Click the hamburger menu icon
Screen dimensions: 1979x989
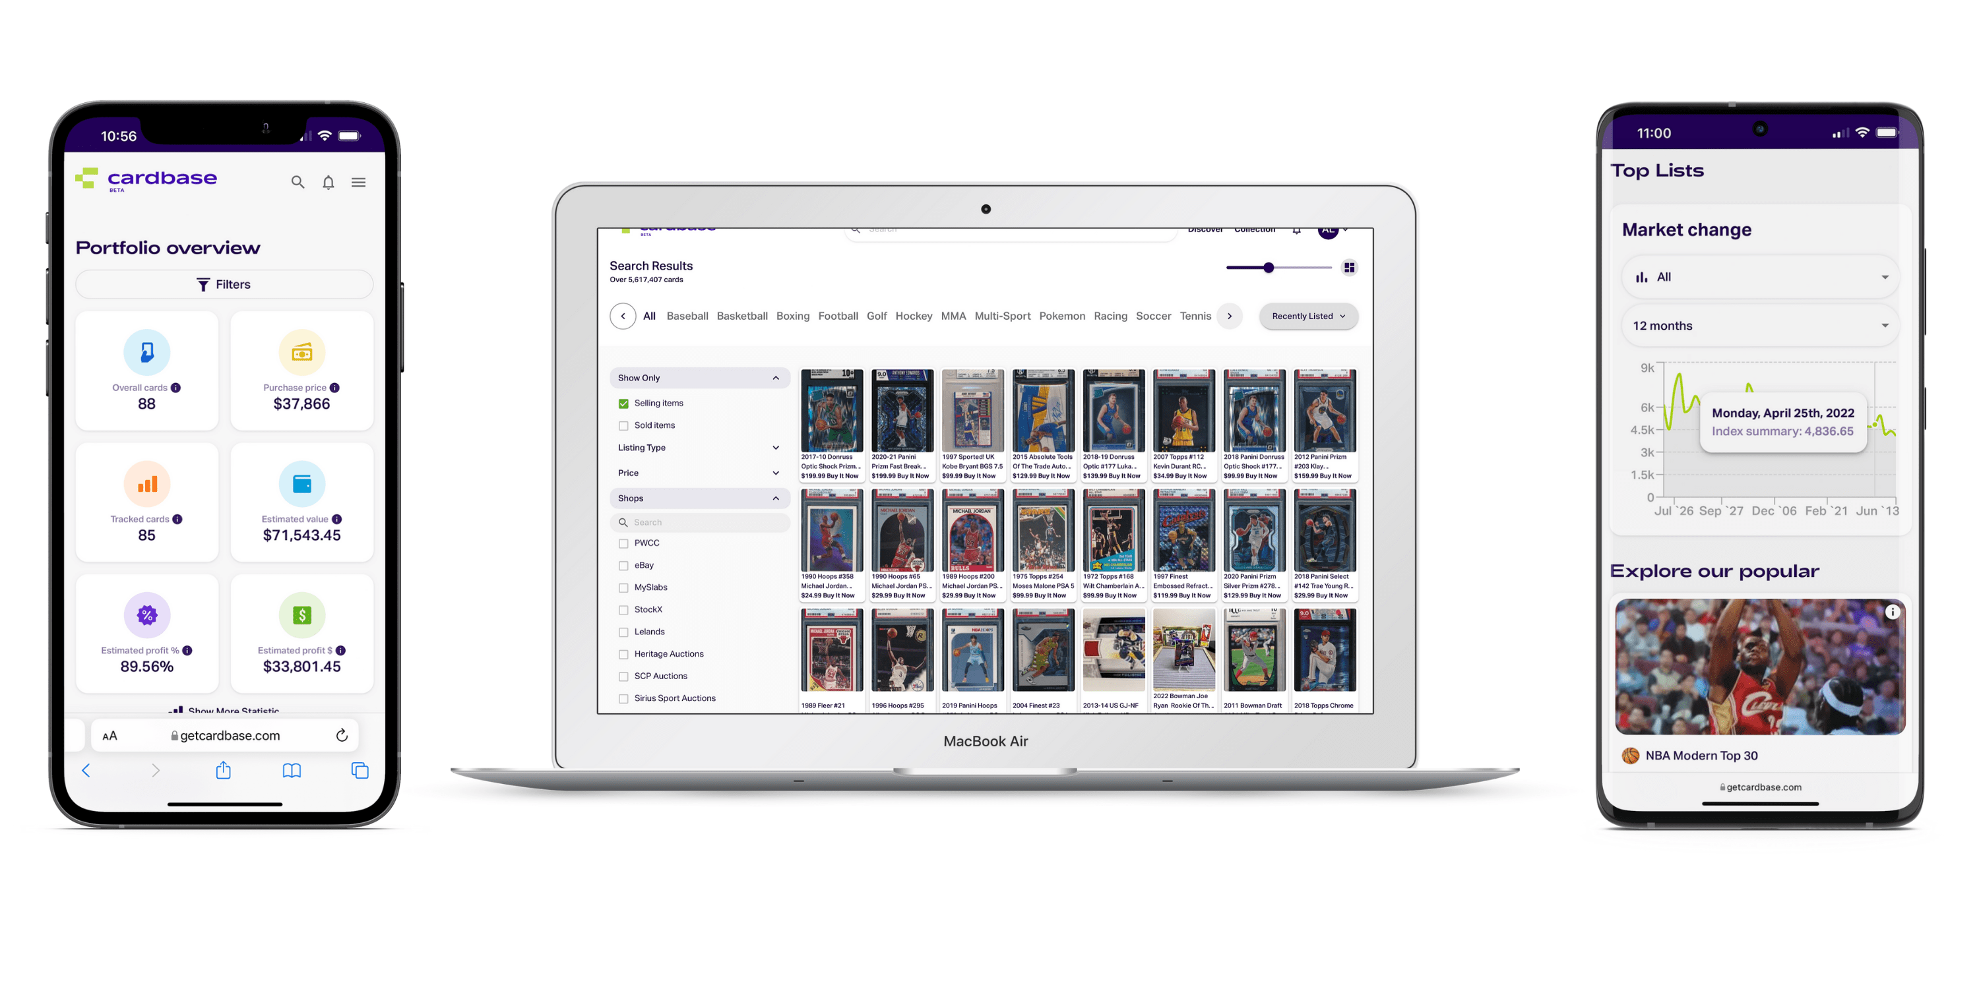point(357,183)
